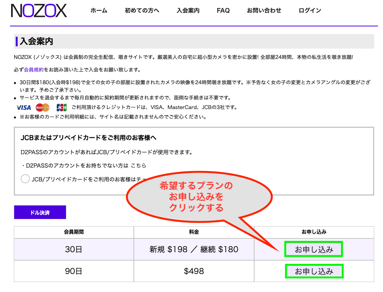Open 入会案内 in the top navigation

click(x=188, y=11)
